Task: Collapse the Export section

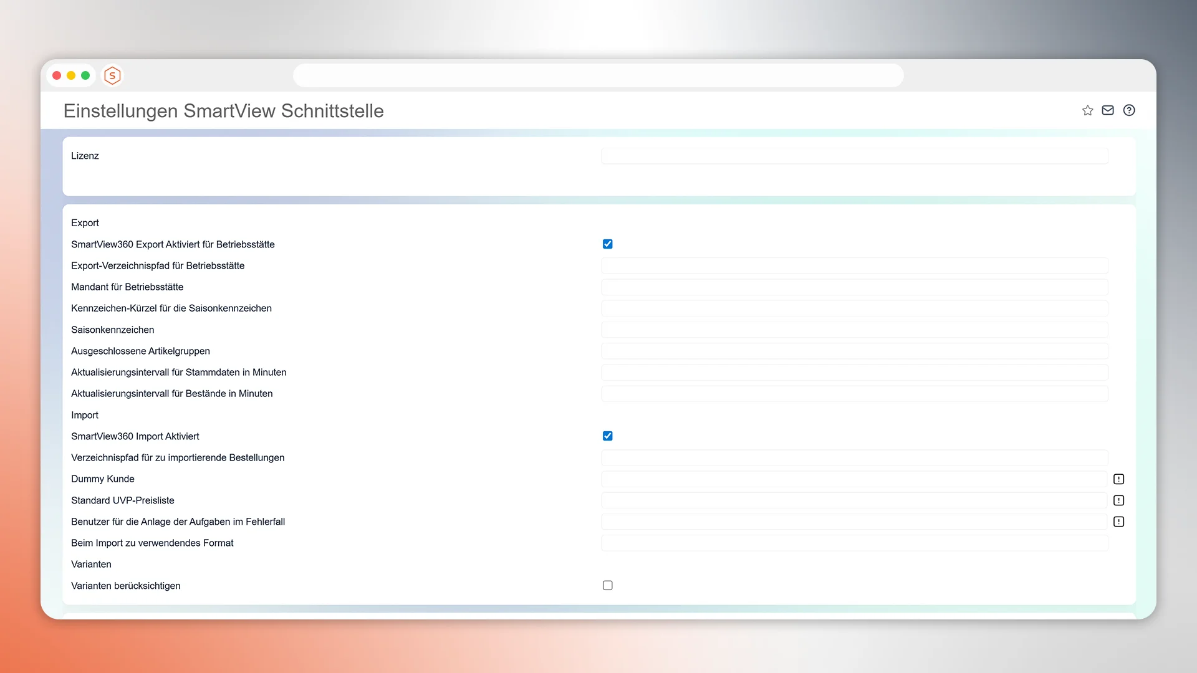Action: click(x=85, y=222)
